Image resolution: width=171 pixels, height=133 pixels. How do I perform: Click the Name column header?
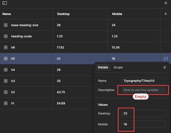point(7,14)
